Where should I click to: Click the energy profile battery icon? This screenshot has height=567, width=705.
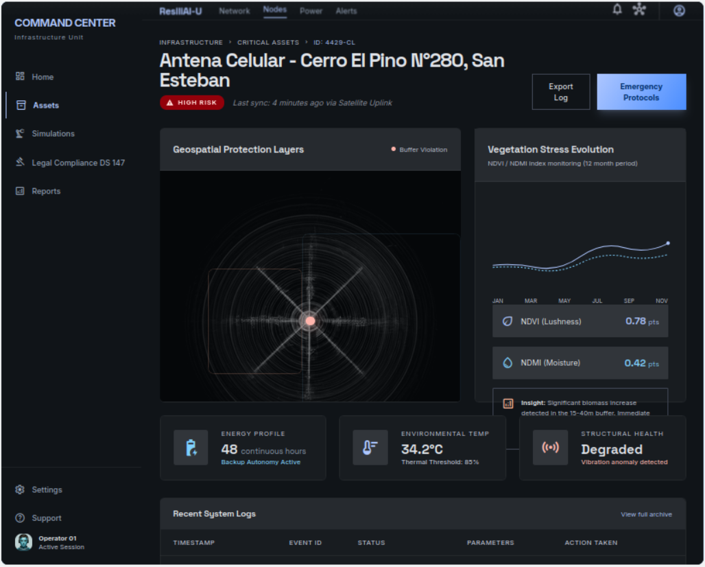pos(191,448)
